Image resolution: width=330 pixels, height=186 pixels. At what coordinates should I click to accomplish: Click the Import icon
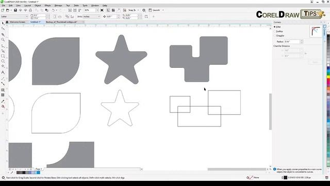coord(70,10)
